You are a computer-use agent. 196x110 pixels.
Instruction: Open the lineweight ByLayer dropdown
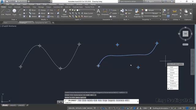153,13
